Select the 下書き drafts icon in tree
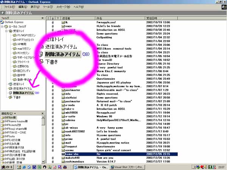The width and height of the screenshot is (227, 170). (11, 97)
